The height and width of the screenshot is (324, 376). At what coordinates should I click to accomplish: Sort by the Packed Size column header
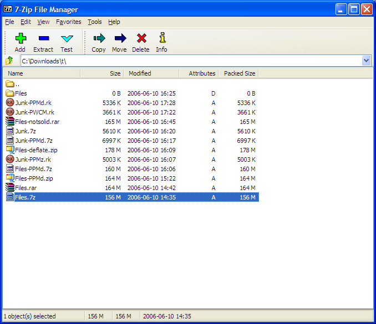(x=238, y=73)
